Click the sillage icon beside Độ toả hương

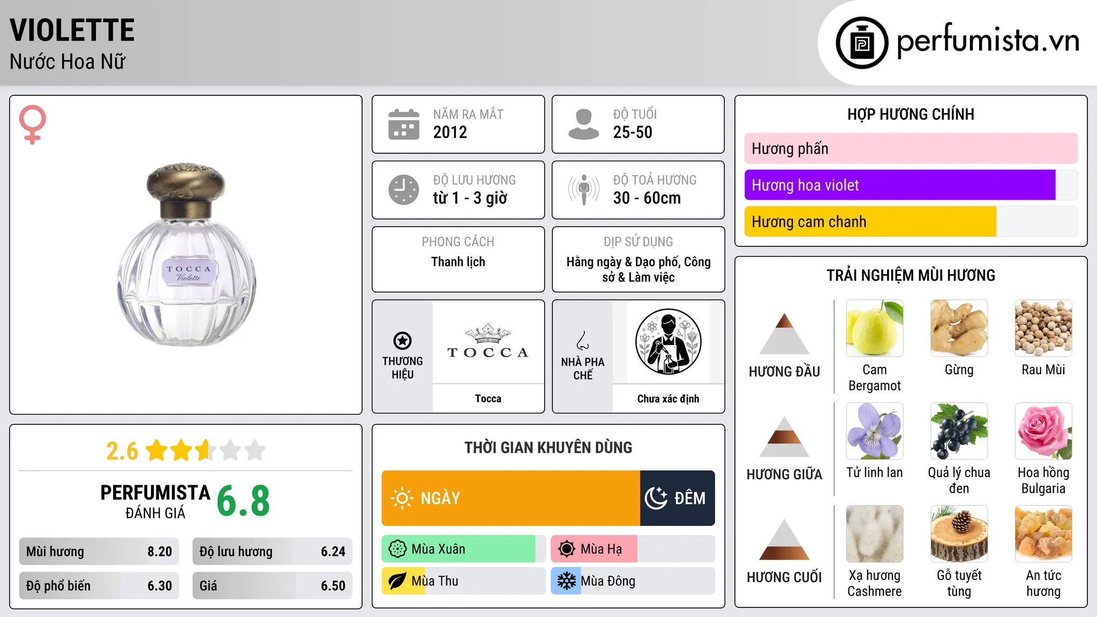(x=583, y=190)
